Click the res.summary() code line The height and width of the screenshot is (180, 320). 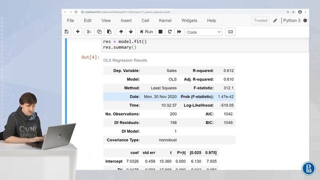click(x=119, y=47)
